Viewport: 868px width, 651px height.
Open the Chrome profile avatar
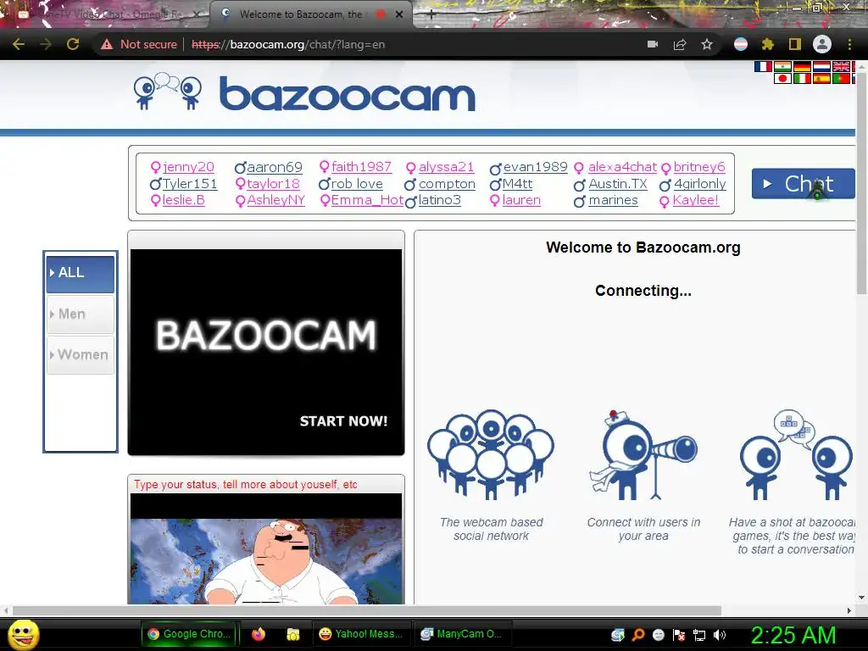822,44
